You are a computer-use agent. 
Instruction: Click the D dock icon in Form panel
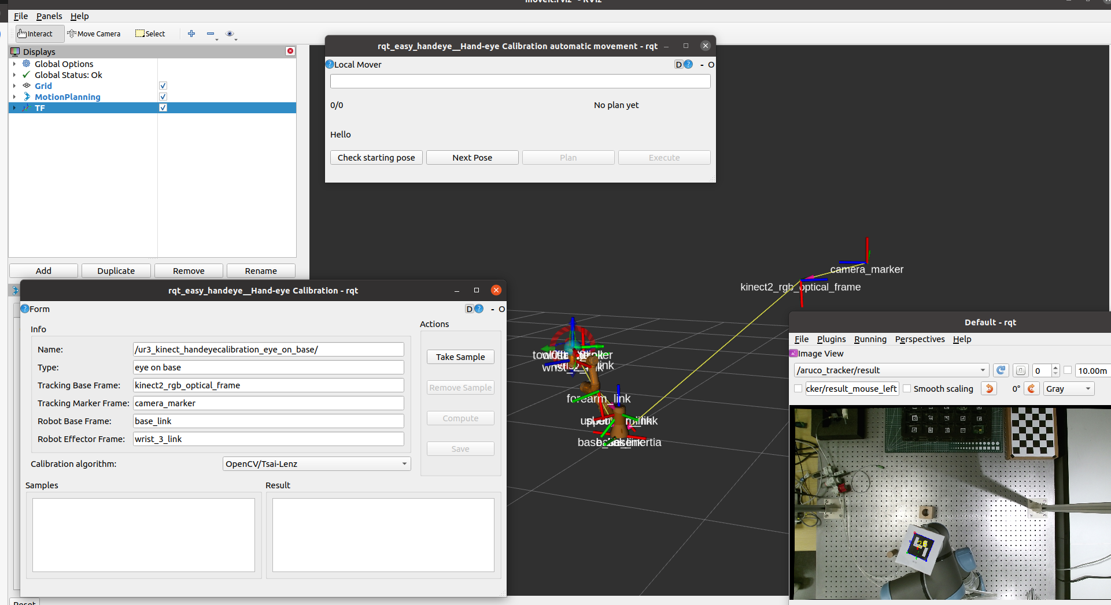(469, 309)
